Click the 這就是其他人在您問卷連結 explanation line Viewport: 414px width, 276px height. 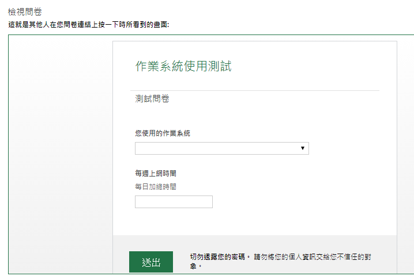[89, 25]
